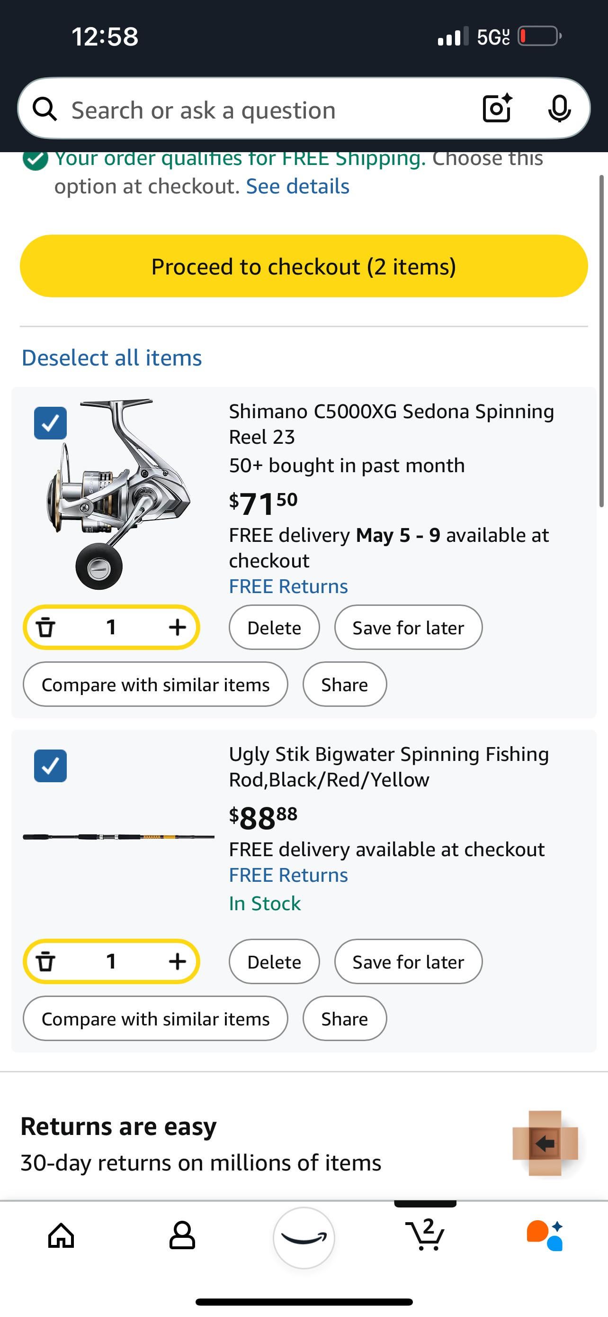Increase Ugly Stik rod quantity with plus
The image size is (608, 1317).
177,961
